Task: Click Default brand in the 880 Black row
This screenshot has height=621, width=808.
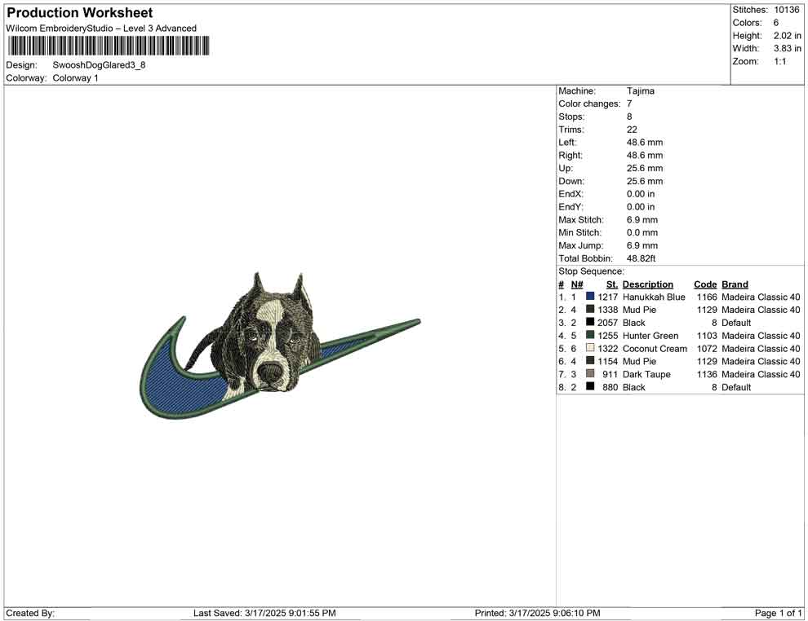Action: coord(736,387)
